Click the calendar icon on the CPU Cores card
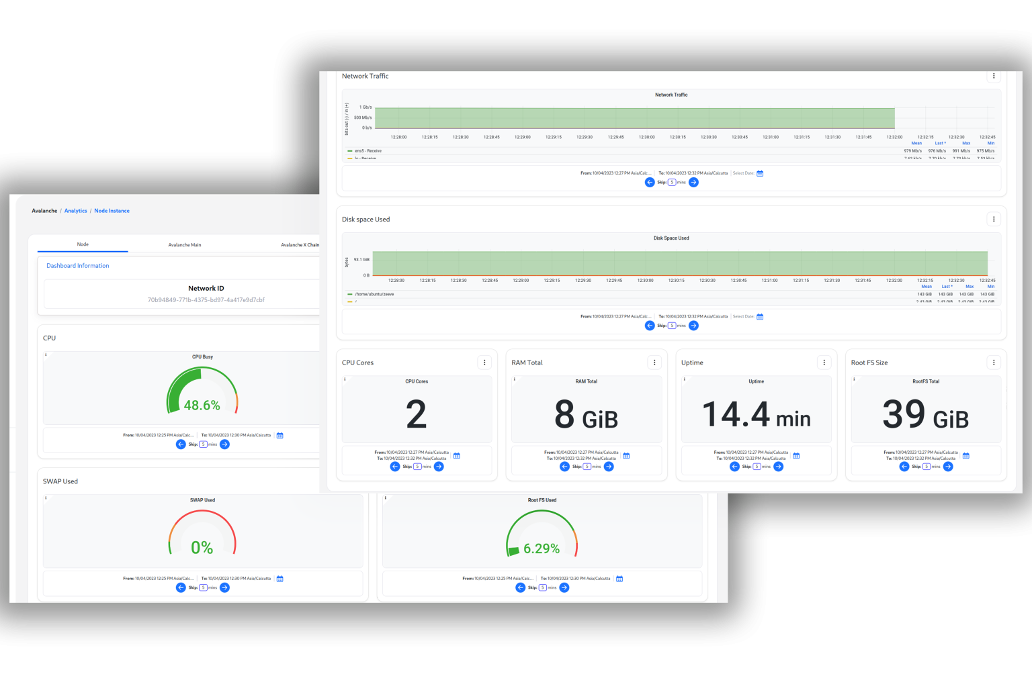Viewport: 1032px width, 674px height. pyautogui.click(x=456, y=456)
